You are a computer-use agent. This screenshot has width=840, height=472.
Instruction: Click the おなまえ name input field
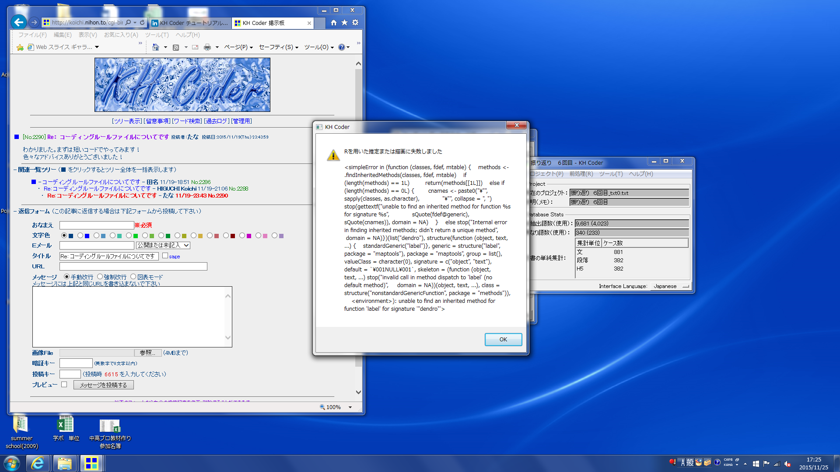[97, 225]
